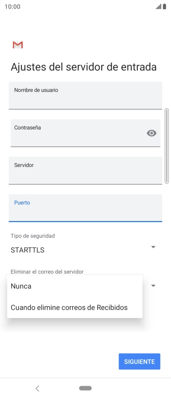
Task: Tap the clock showing 10:00
Action: [x=12, y=6]
